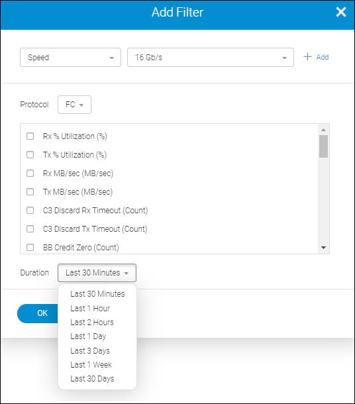The height and width of the screenshot is (404, 355).
Task: Enable Tx % Utilization (%) checkbox
Action: (30, 154)
